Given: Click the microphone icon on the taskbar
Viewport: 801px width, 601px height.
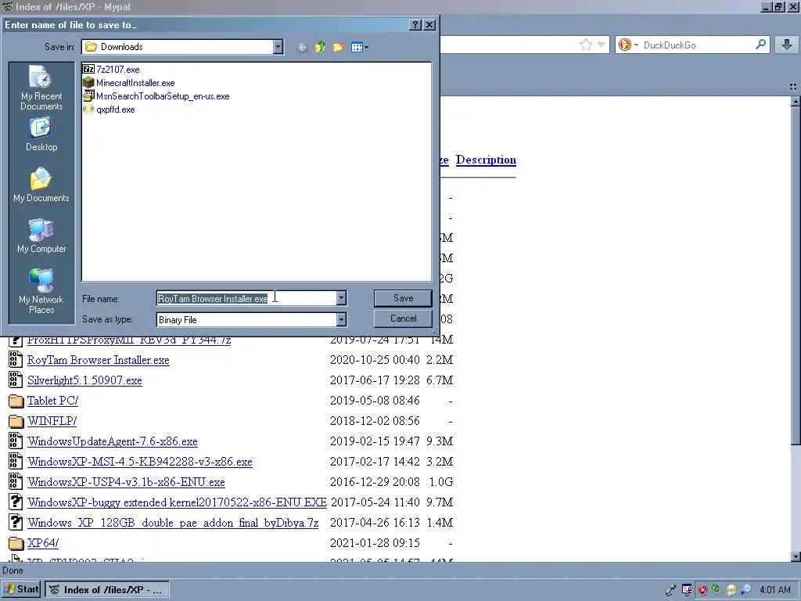Looking at the screenshot, I should click(670, 590).
